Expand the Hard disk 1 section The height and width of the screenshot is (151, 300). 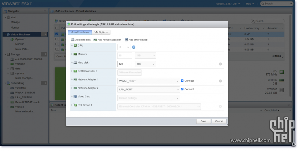[x=72, y=63]
